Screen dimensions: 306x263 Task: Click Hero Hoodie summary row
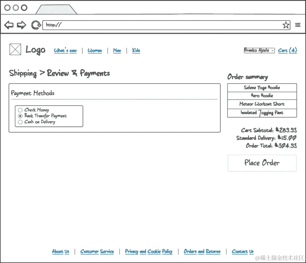coord(262,96)
